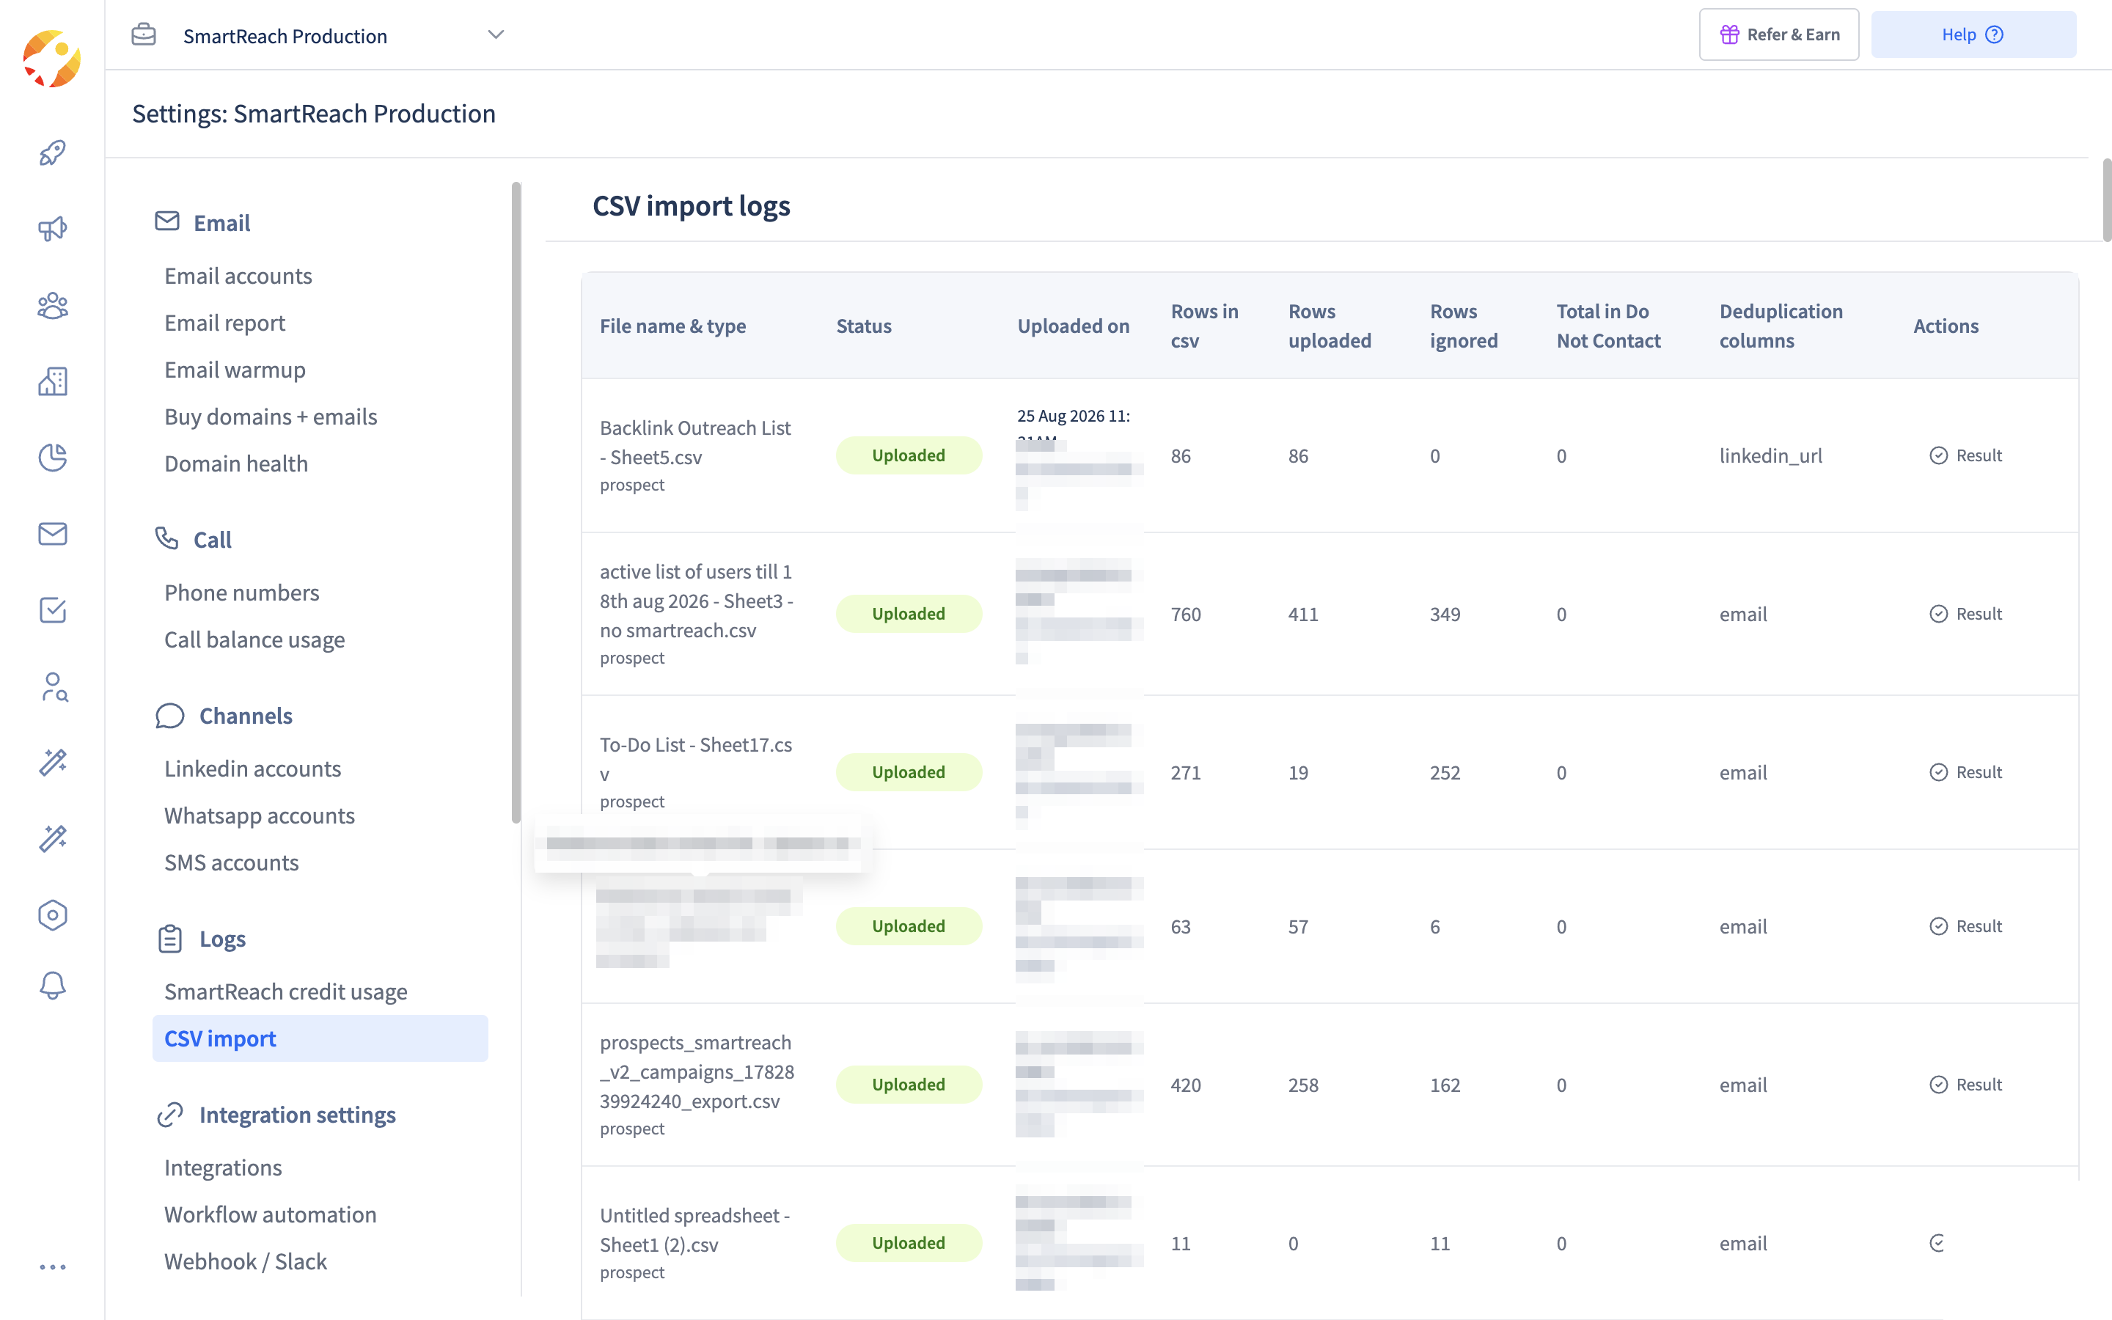Viewport: 2112px width, 1320px height.
Task: Open Workflow automation settings
Action: pos(270,1214)
